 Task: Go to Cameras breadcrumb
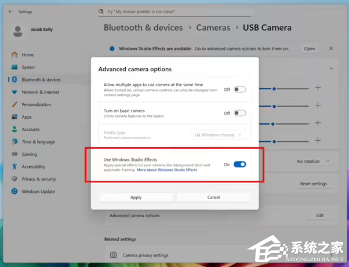pyautogui.click(x=213, y=28)
